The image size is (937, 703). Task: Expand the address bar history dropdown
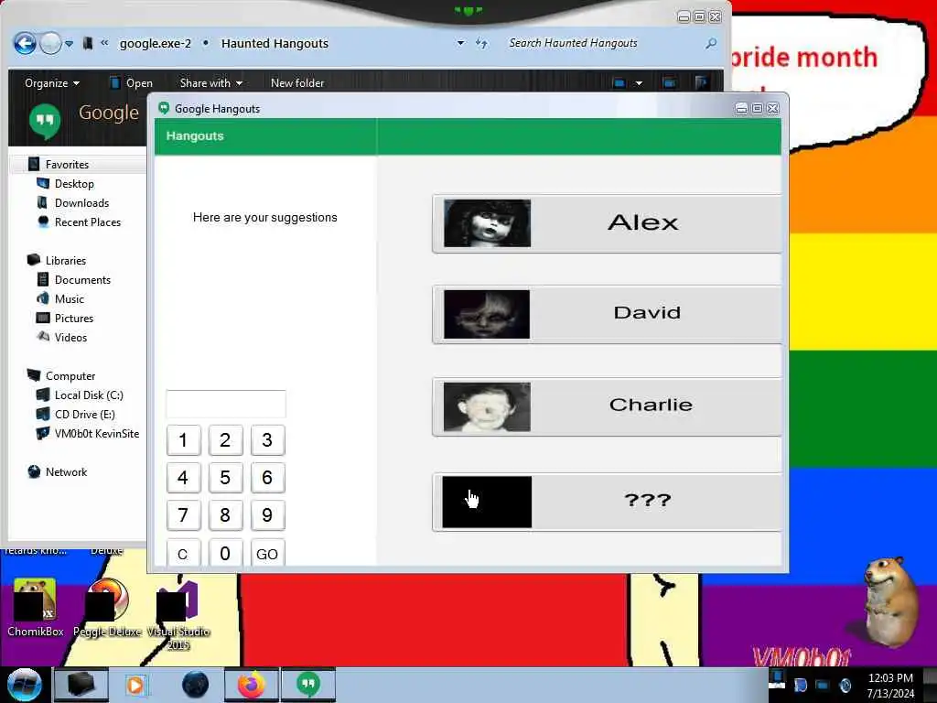pos(461,43)
